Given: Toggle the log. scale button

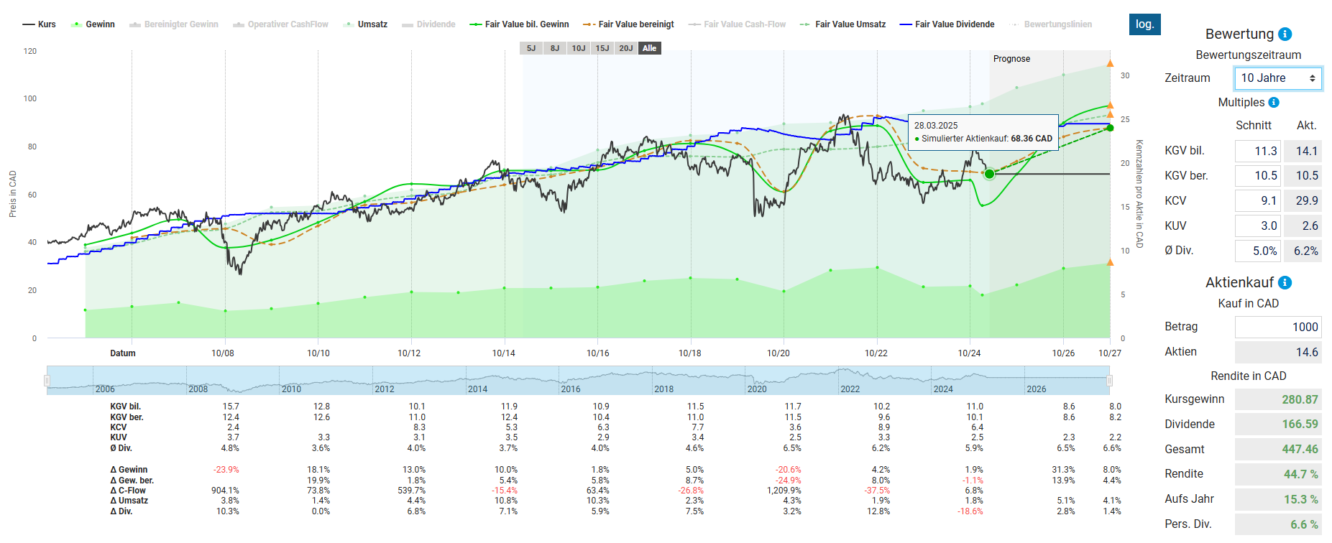Looking at the screenshot, I should (x=1144, y=24).
